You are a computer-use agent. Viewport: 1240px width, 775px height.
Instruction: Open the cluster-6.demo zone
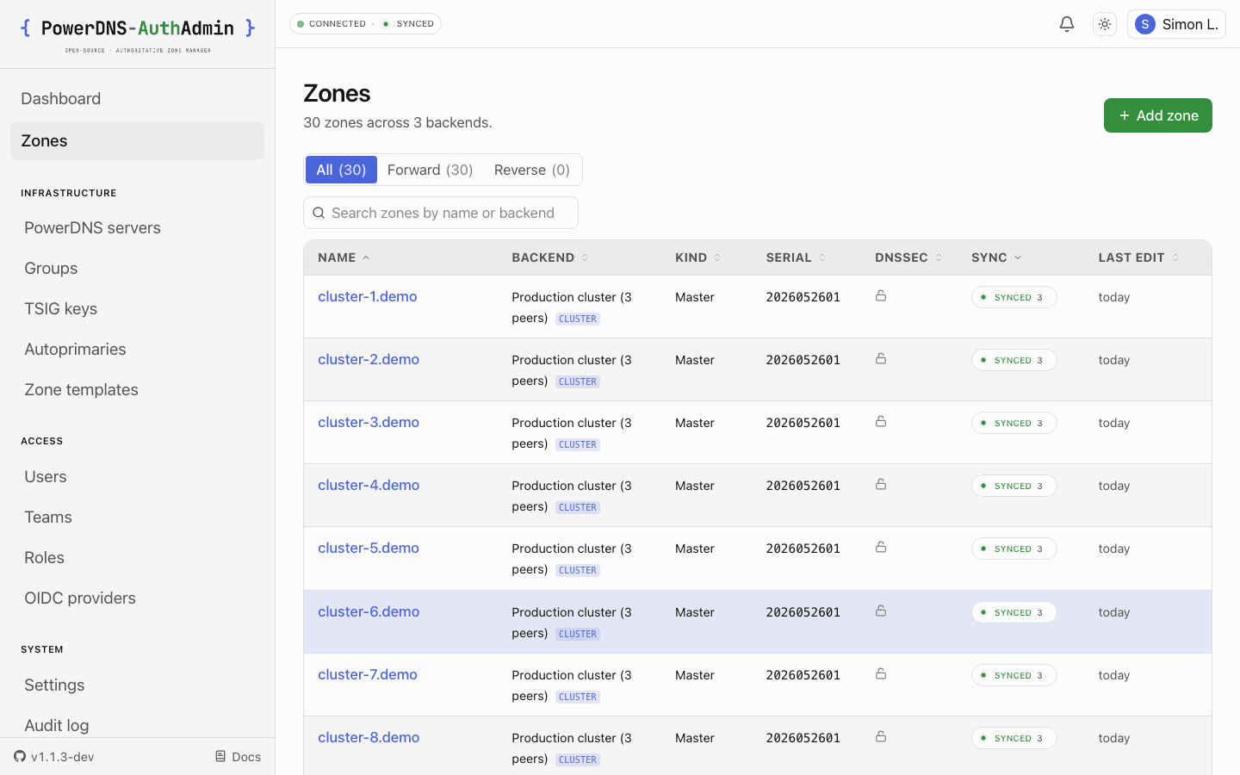coord(369,611)
